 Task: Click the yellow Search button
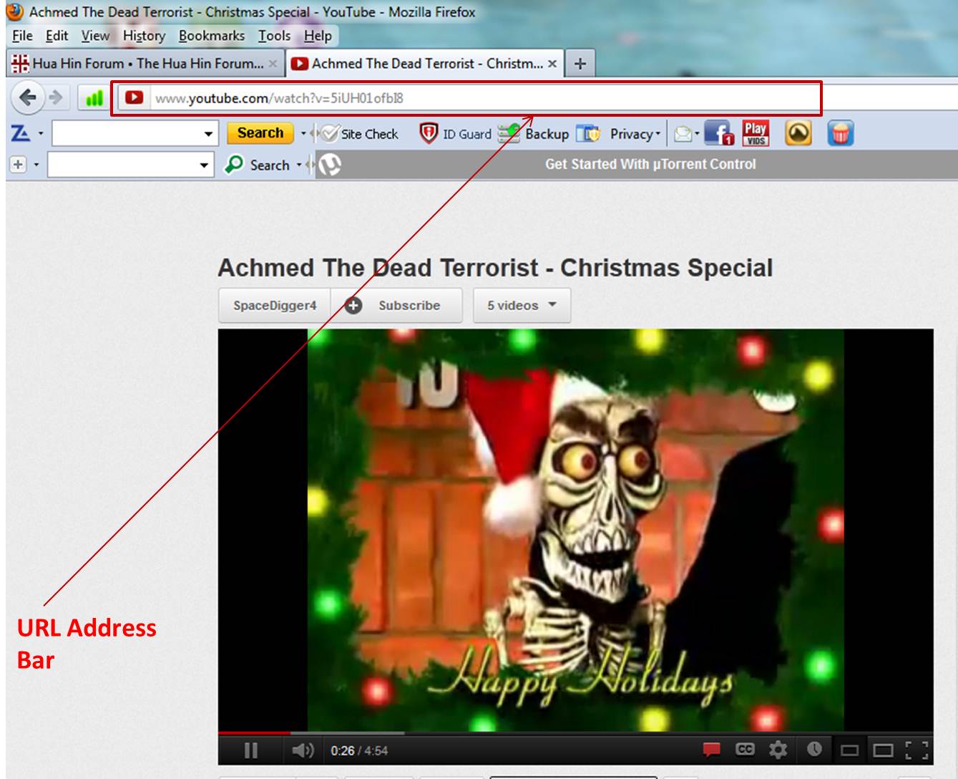[x=260, y=133]
